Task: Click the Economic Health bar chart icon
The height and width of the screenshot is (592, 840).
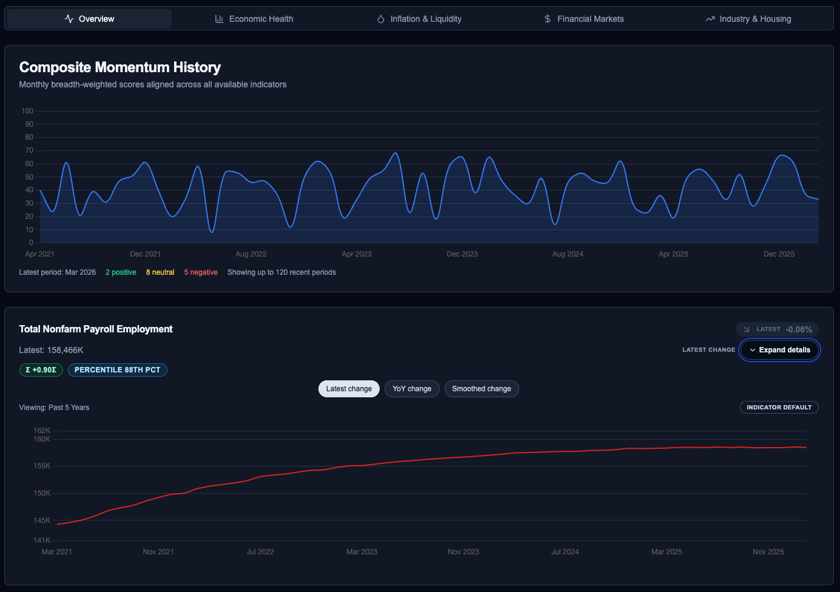Action: click(x=220, y=19)
